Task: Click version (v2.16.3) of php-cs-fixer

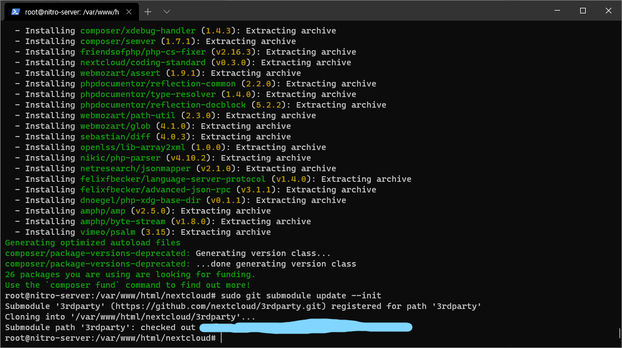Action: point(235,52)
